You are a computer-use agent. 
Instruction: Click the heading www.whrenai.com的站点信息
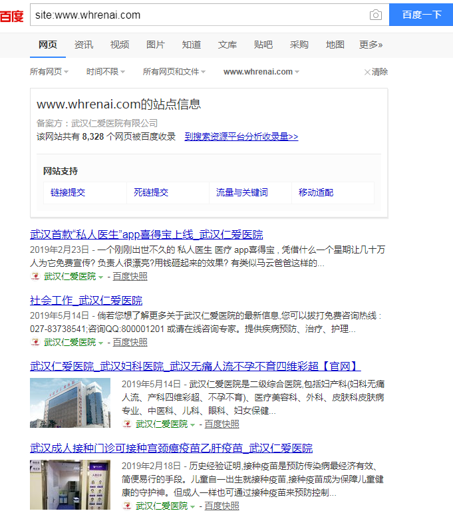click(x=118, y=104)
